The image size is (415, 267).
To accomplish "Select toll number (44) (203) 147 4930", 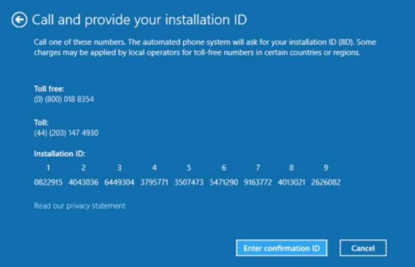I will tap(66, 133).
